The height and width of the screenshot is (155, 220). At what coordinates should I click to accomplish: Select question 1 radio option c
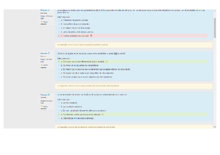click(x=59, y=28)
